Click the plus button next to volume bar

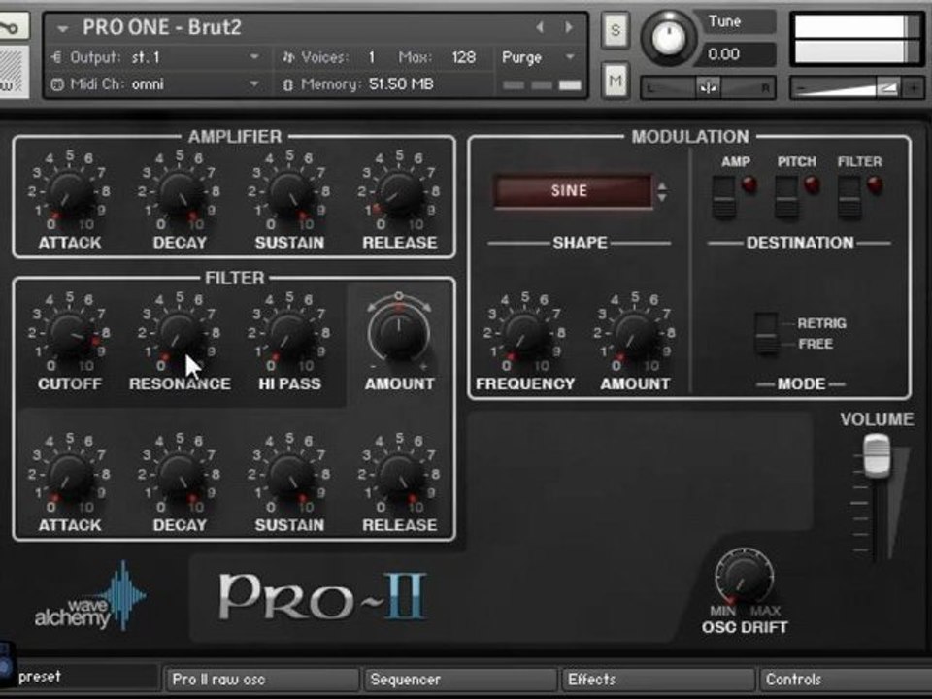click(x=914, y=88)
